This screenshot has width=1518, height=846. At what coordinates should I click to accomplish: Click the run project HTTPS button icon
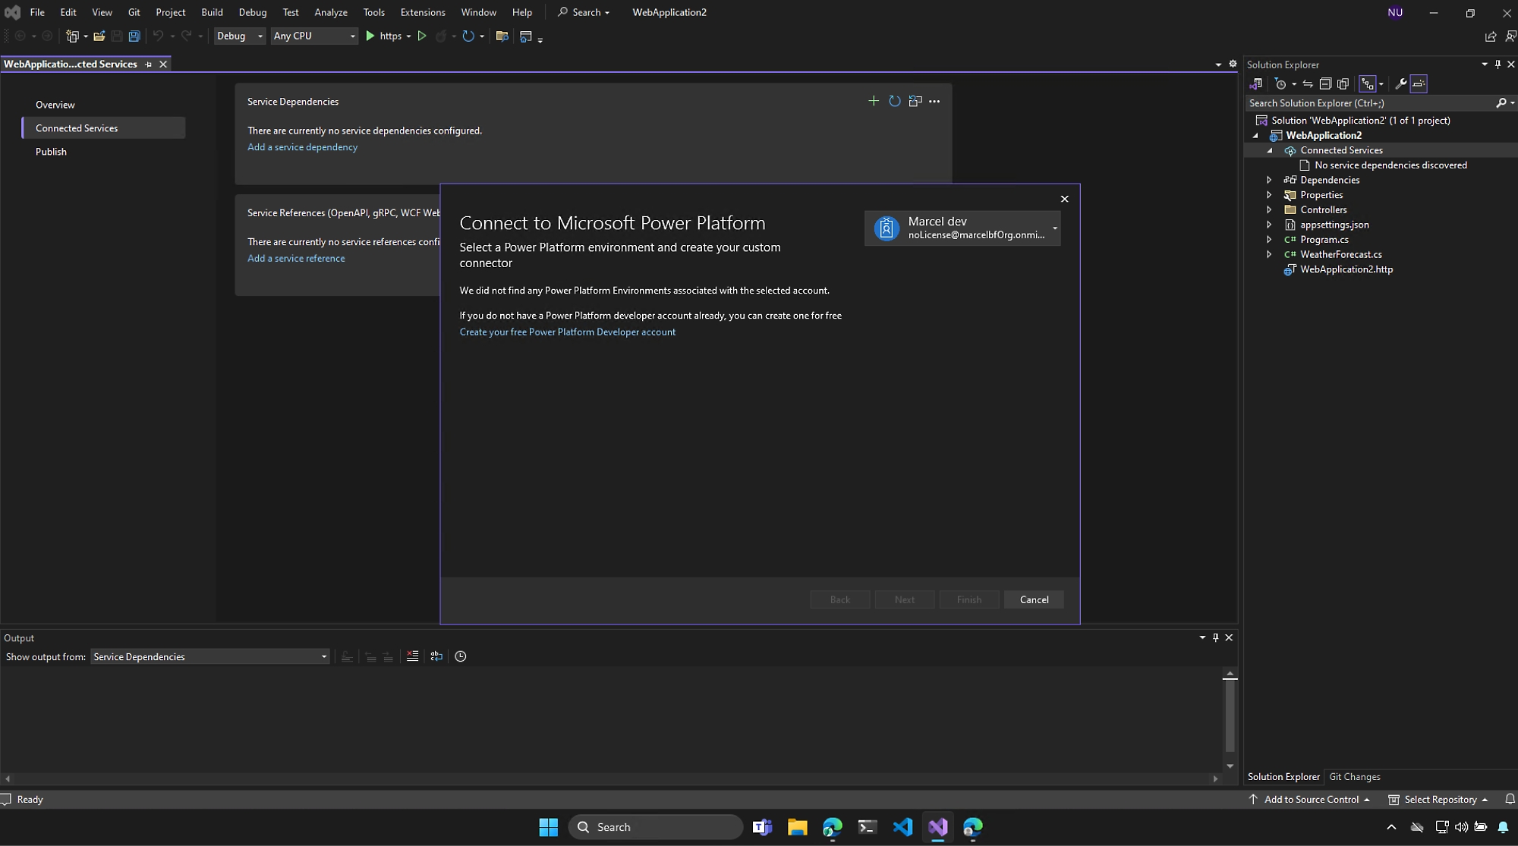(372, 36)
